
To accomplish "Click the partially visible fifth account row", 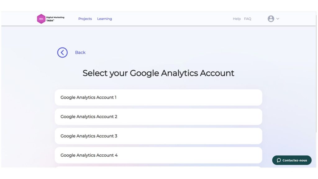I will 158,167.
